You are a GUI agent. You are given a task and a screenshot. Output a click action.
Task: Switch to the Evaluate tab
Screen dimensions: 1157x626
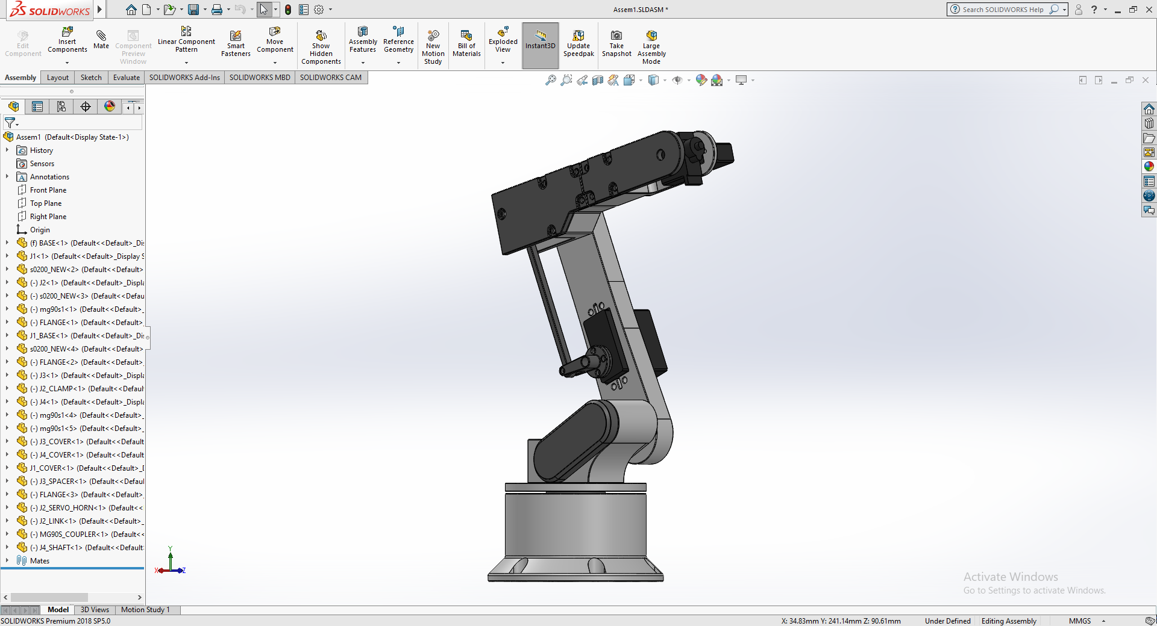click(x=126, y=78)
